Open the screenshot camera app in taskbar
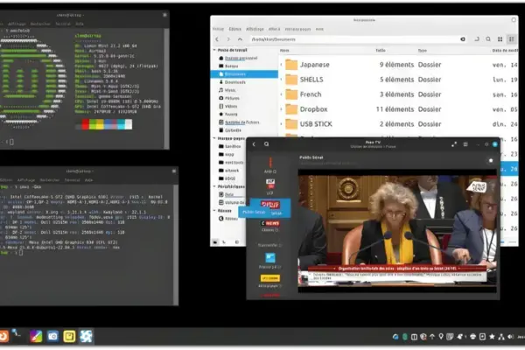Screen dimensions: 525x350 pyautogui.click(x=52, y=336)
